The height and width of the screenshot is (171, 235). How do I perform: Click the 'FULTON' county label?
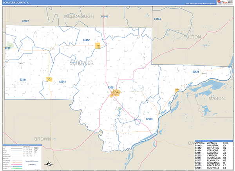click(x=192, y=37)
